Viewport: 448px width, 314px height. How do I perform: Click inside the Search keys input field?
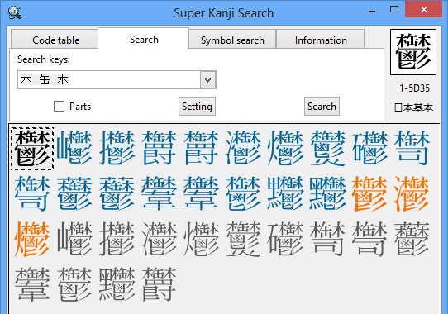coord(108,79)
